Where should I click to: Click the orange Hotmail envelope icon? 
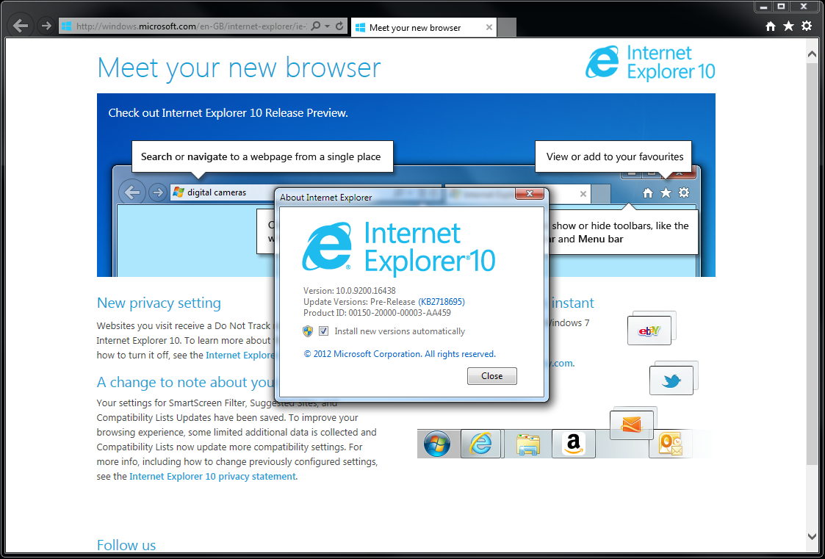click(x=632, y=424)
